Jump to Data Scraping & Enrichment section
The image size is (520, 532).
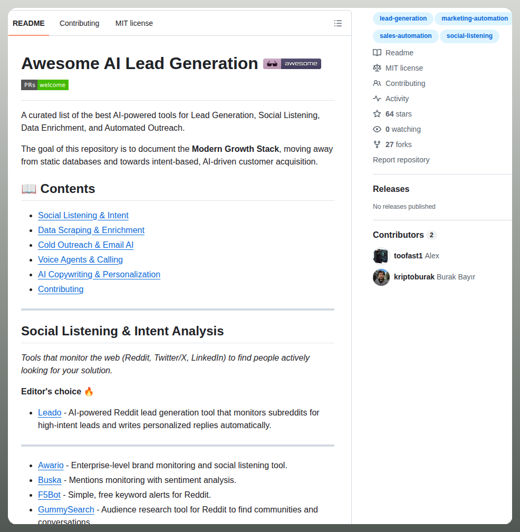(x=91, y=230)
